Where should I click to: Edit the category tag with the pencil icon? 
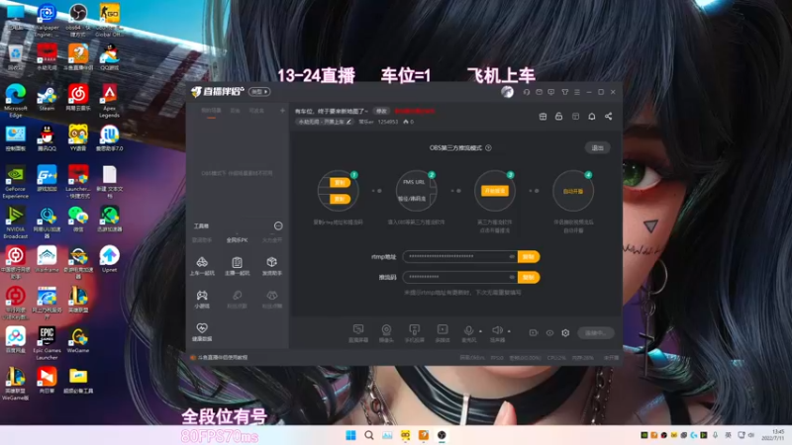pyautogui.click(x=348, y=122)
